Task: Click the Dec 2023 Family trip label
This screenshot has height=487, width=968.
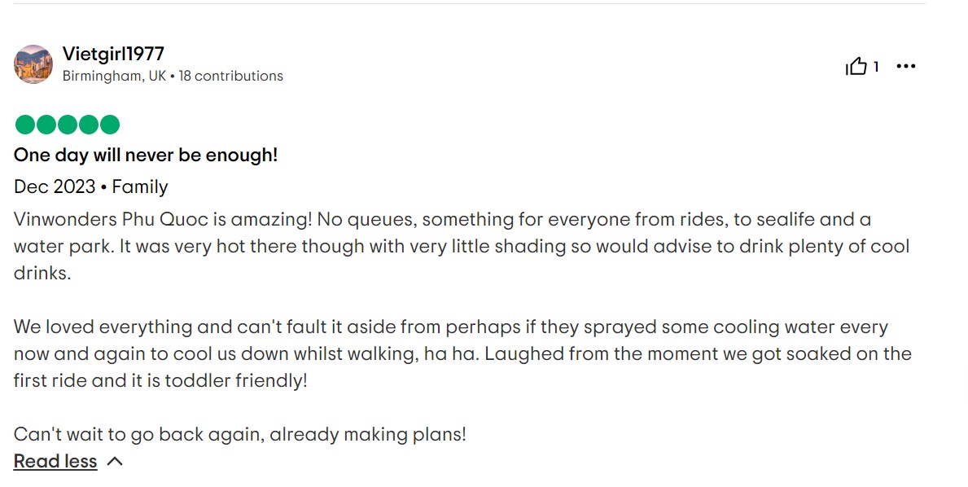Action: (x=90, y=186)
